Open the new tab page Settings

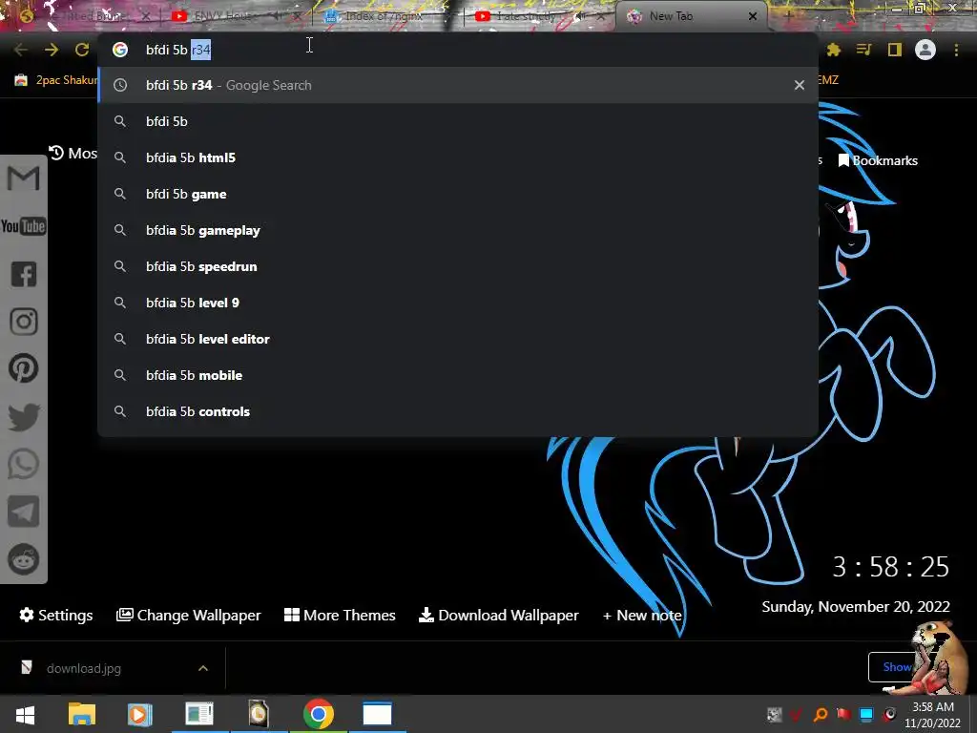(x=56, y=616)
